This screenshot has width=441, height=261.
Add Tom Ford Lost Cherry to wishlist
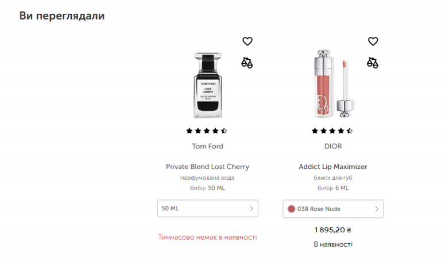click(x=247, y=41)
